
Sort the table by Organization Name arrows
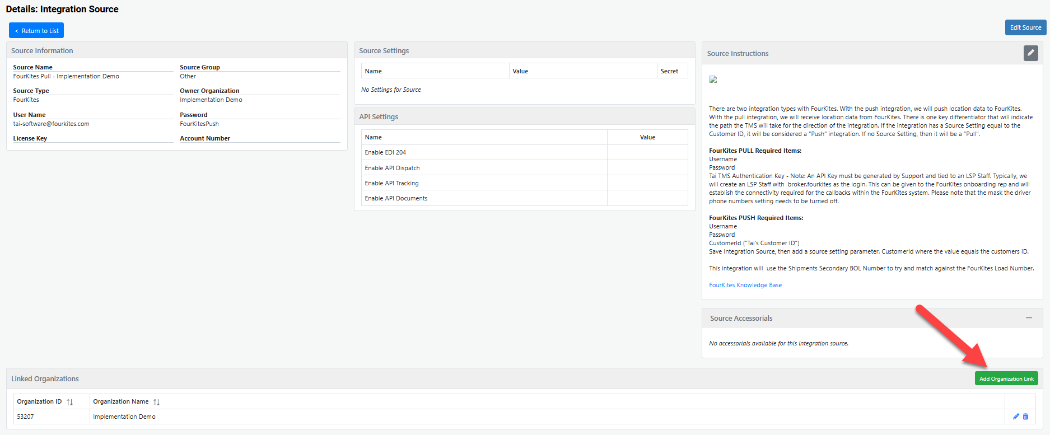point(157,402)
